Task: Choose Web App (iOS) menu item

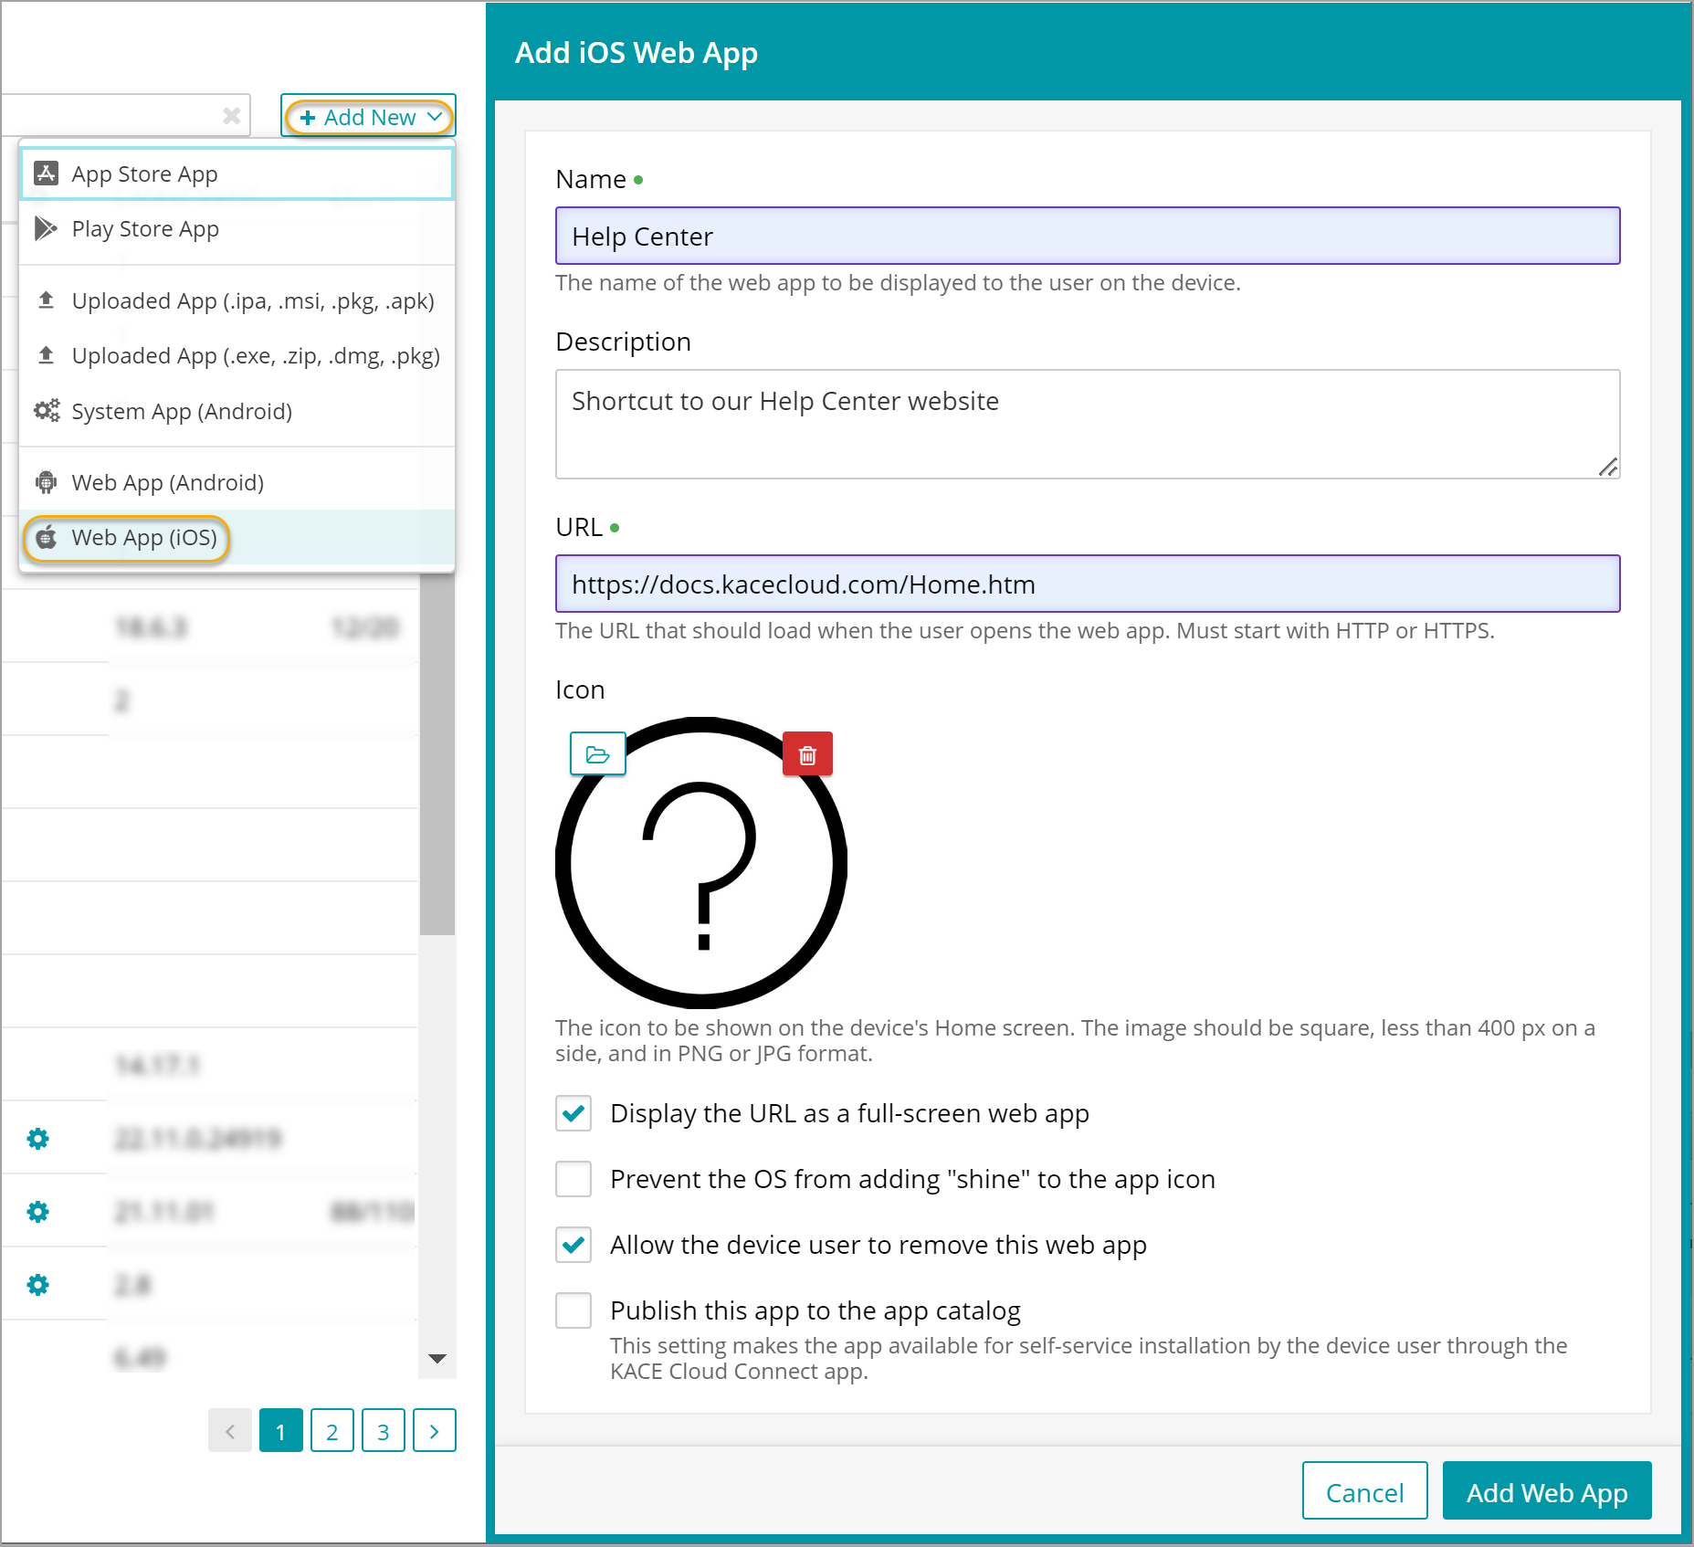Action: pos(144,538)
